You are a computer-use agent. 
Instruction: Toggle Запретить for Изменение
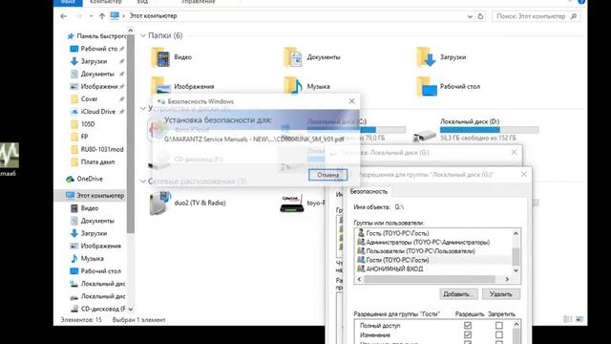pyautogui.click(x=498, y=335)
